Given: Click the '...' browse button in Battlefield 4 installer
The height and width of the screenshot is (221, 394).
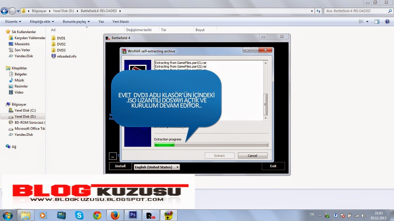Looking at the screenshot, I should 113,156.
